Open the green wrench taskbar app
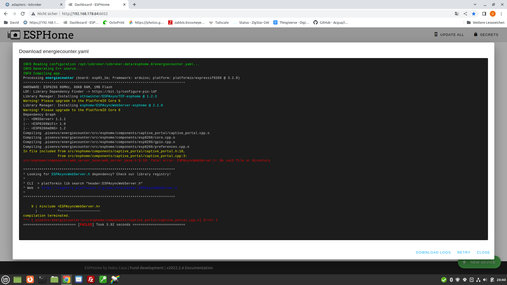 (103, 279)
